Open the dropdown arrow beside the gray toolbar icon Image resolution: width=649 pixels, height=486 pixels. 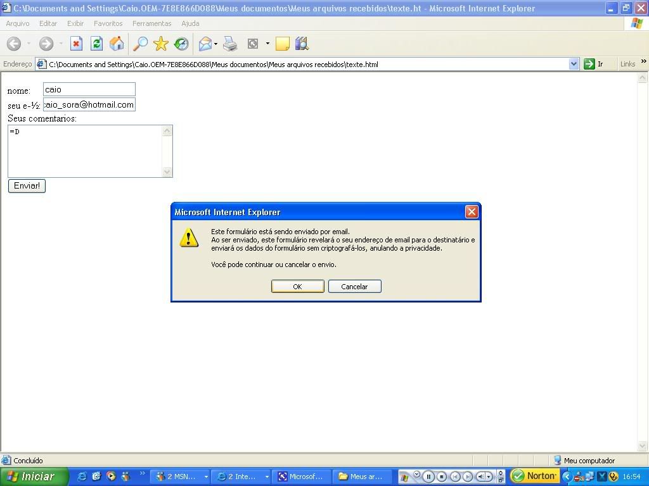tap(267, 44)
